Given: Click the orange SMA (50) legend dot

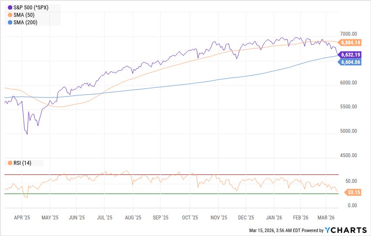Looking at the screenshot, I should 10,15.
